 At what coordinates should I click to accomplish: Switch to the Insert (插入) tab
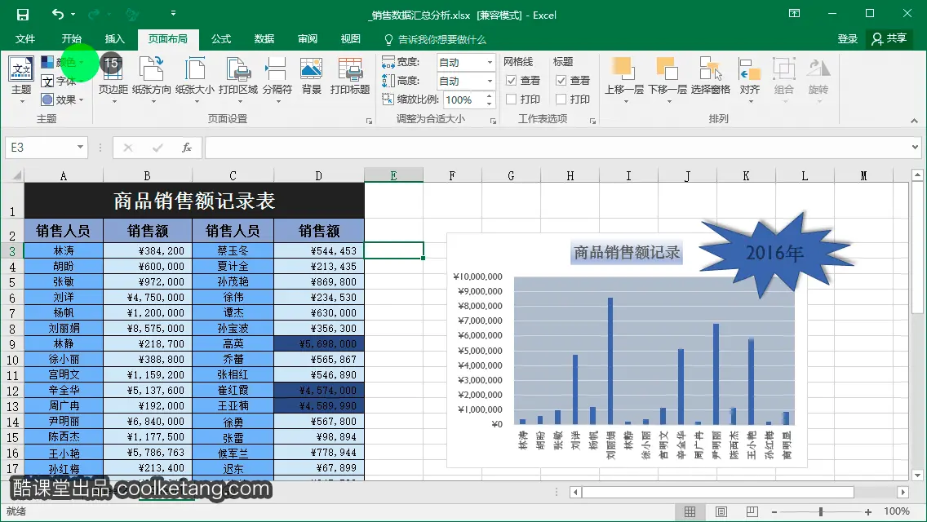pyautogui.click(x=115, y=39)
